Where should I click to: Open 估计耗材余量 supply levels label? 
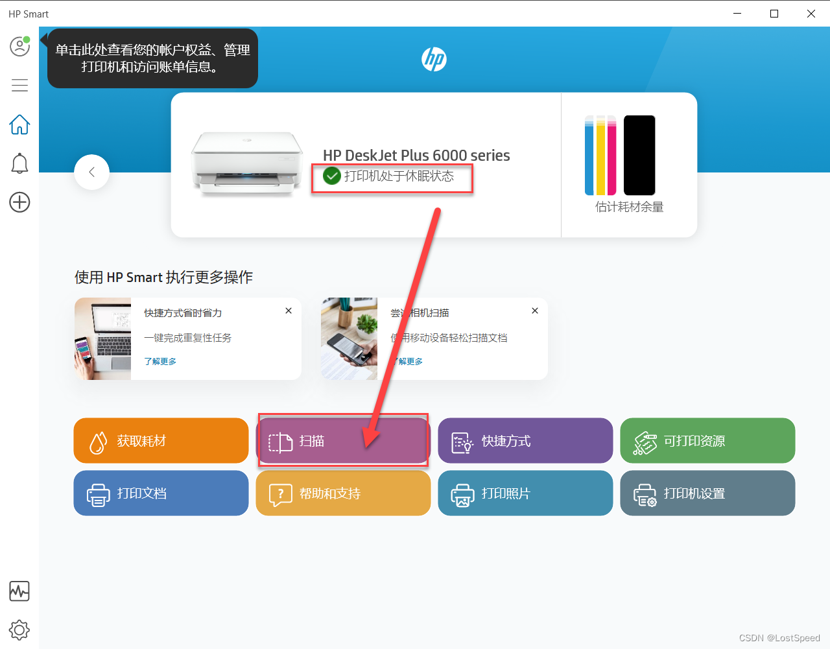pyautogui.click(x=629, y=207)
